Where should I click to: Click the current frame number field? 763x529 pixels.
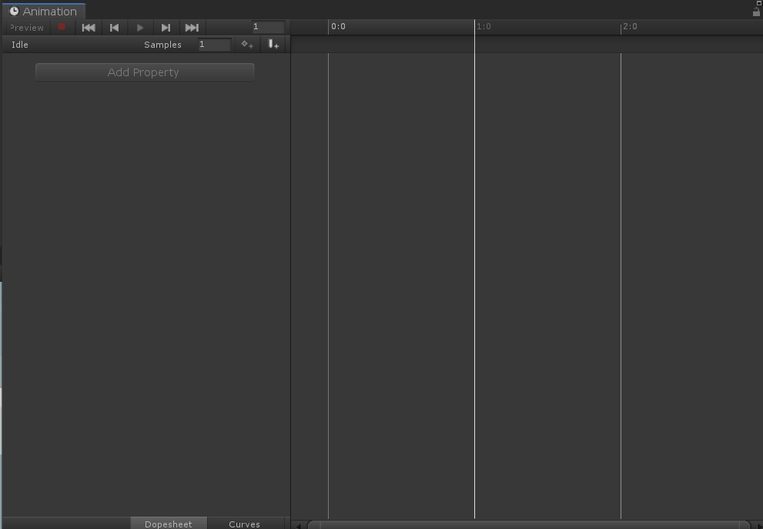coord(268,27)
